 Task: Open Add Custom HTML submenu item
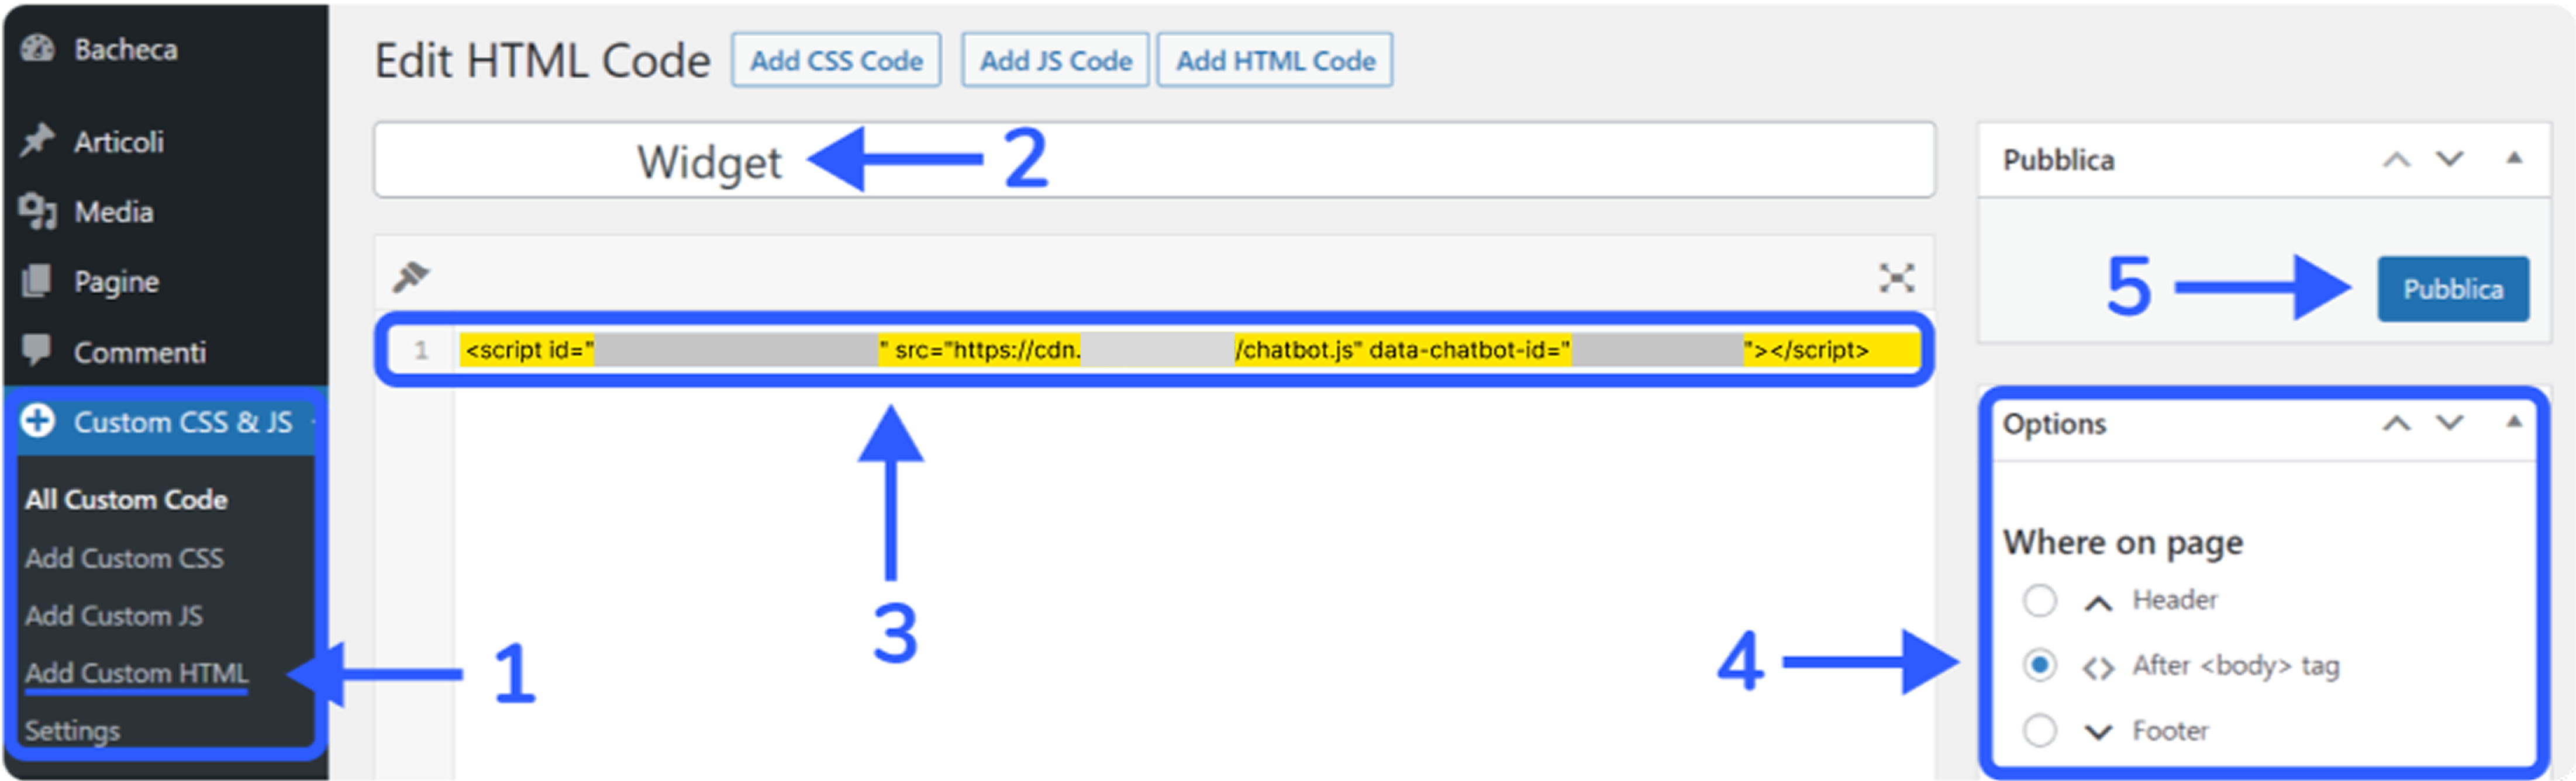coord(136,673)
